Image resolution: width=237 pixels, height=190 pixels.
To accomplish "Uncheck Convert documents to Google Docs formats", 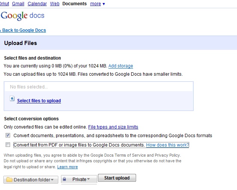I will 8,135.
